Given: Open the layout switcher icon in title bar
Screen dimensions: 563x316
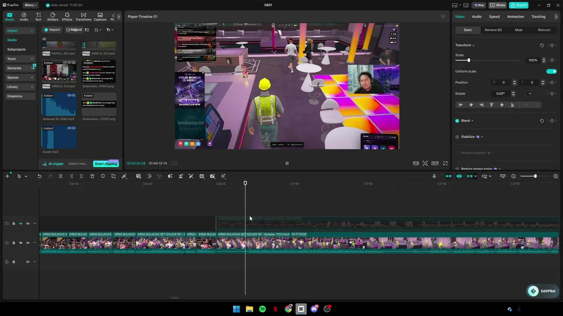Looking at the screenshot, I should point(456,5).
